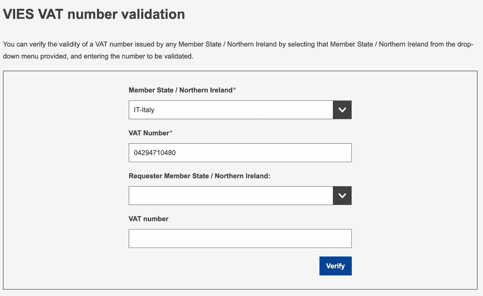The height and width of the screenshot is (296, 483).
Task: Open the Member State dropdown chevron
Action: click(x=342, y=110)
